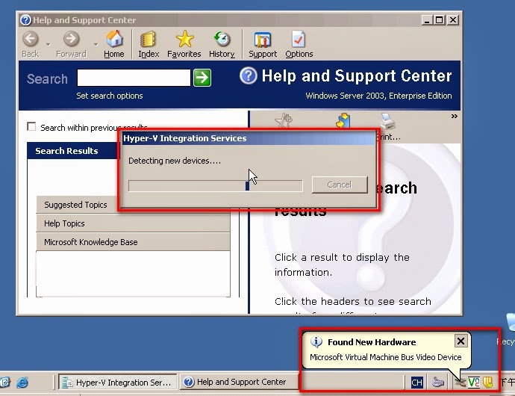Go to the Home page
515x396 pixels.
114,44
